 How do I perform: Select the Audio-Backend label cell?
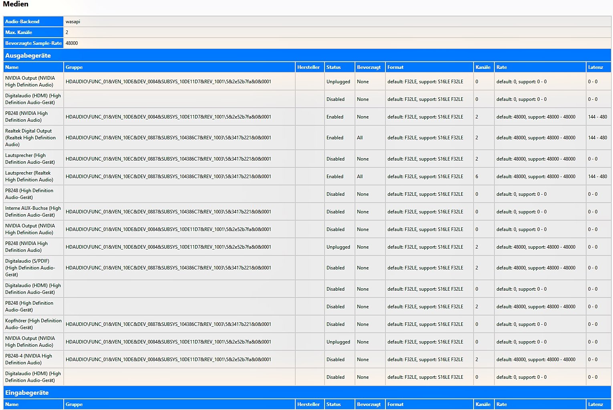(22, 22)
